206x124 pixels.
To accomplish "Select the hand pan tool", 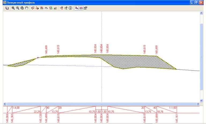I will pyautogui.click(x=27, y=8).
